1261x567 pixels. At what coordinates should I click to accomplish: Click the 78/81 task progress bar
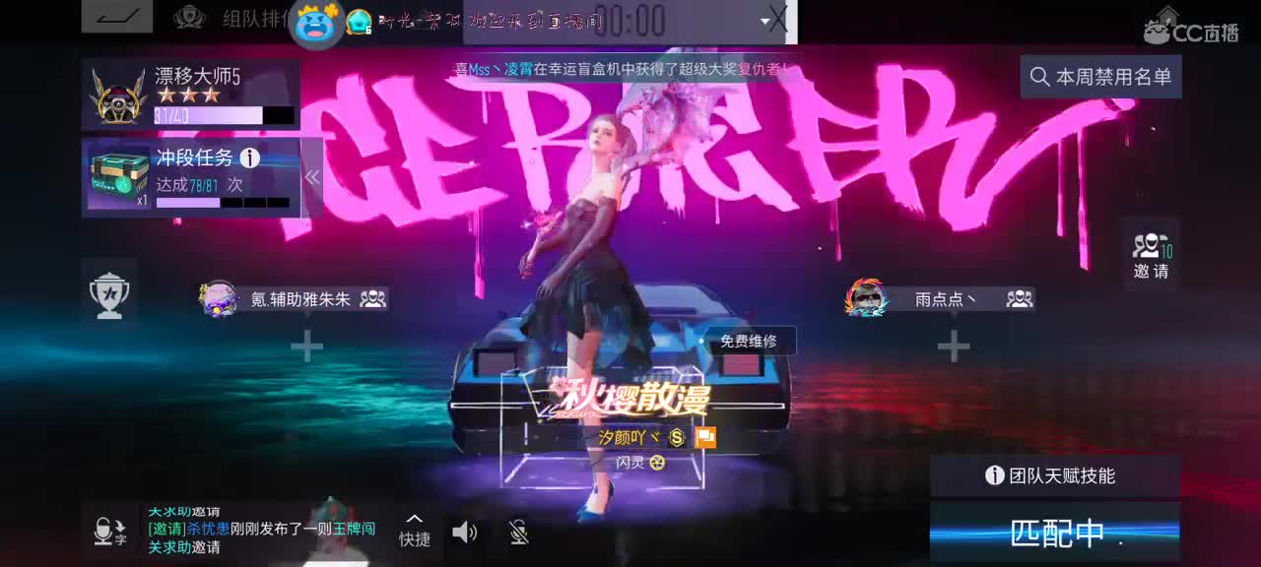point(223,202)
